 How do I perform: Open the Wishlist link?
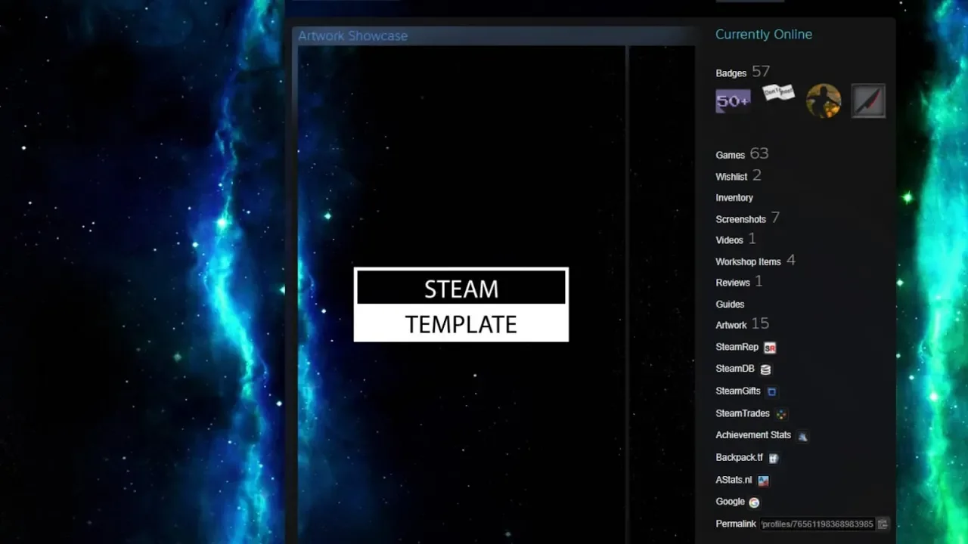click(731, 177)
